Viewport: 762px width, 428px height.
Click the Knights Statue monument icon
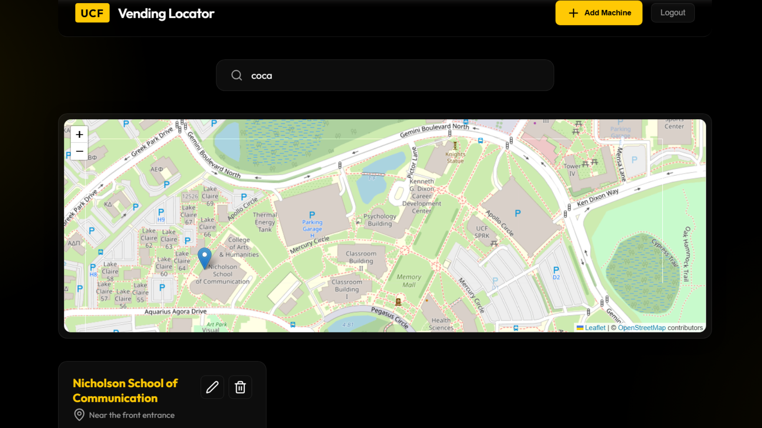pos(455,146)
